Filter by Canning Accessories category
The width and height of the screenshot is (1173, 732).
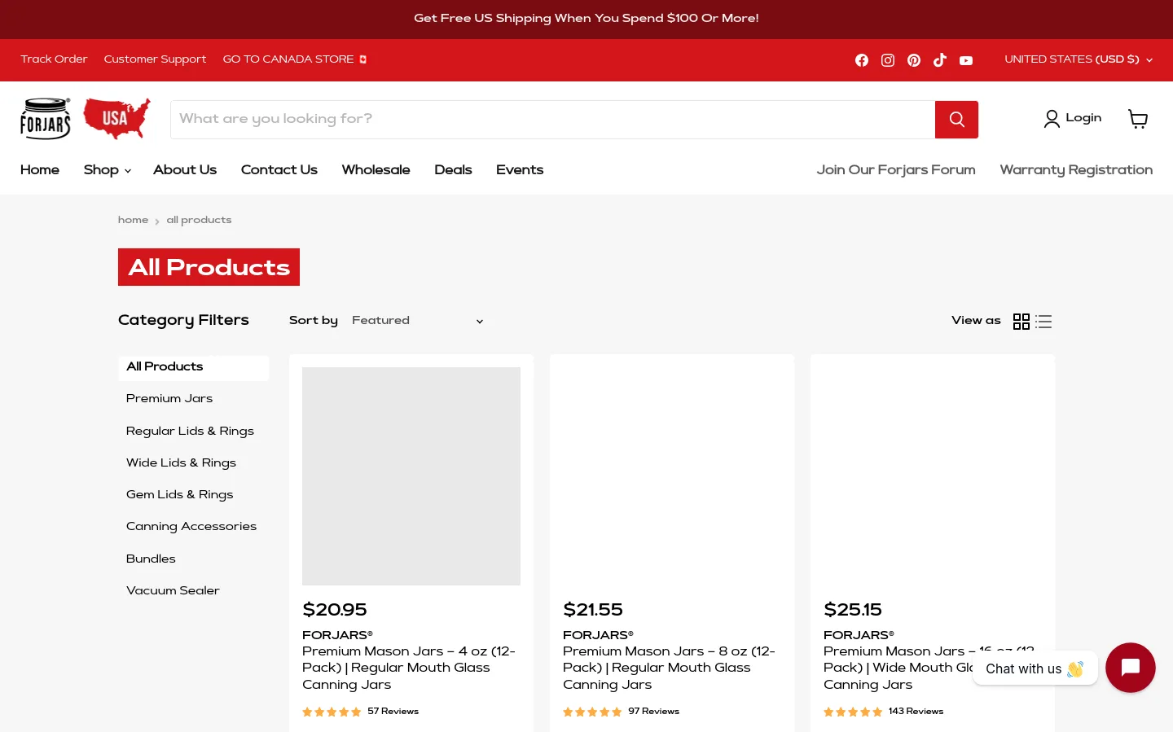click(191, 527)
